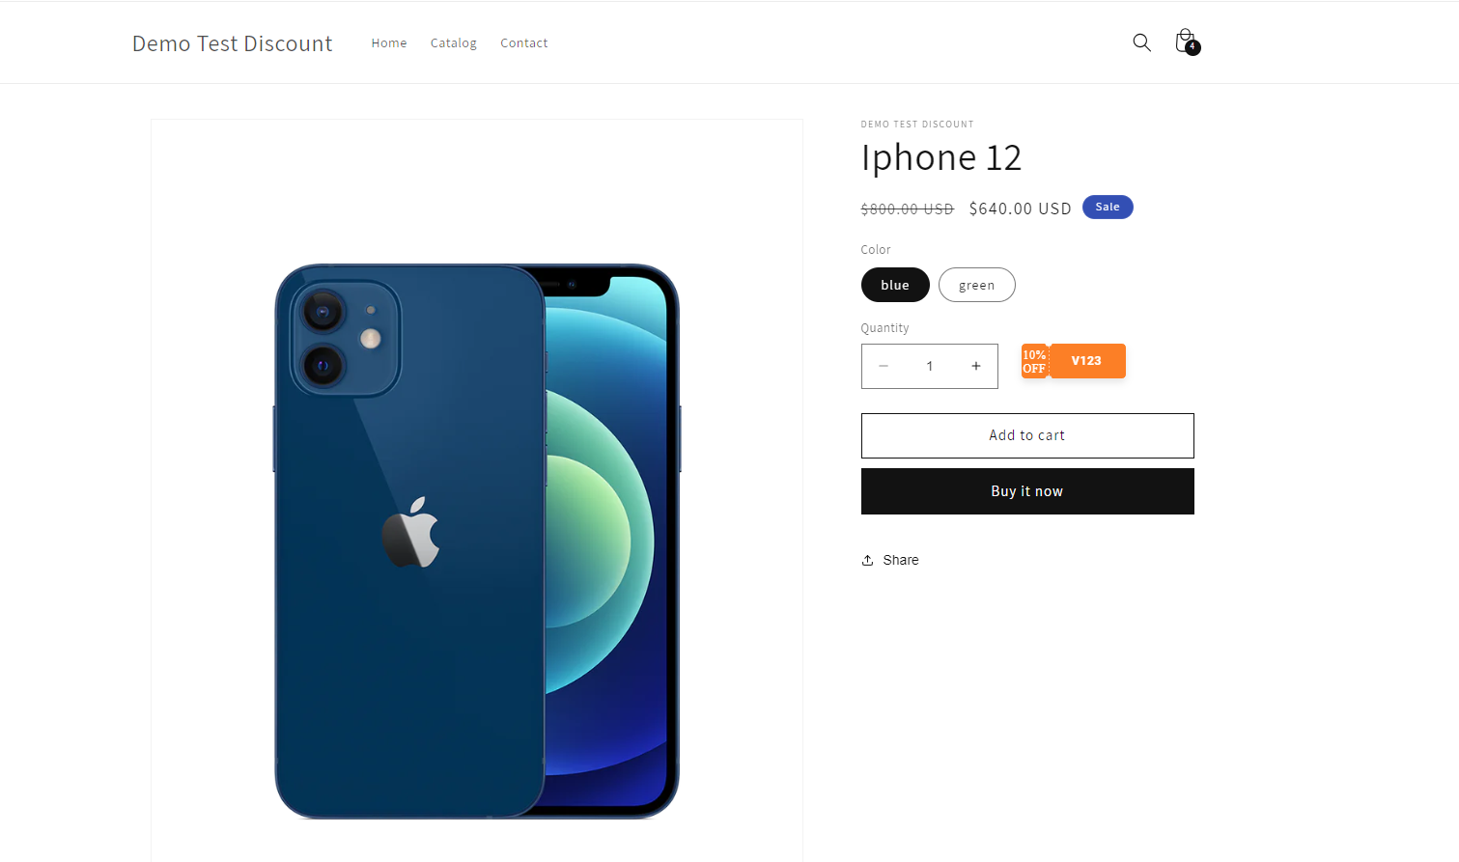Open the search magnifier icon
This screenshot has width=1459, height=862.
click(1141, 42)
